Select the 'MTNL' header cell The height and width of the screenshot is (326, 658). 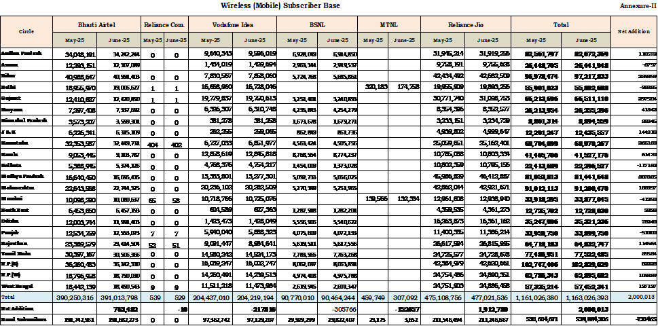[x=389, y=24]
